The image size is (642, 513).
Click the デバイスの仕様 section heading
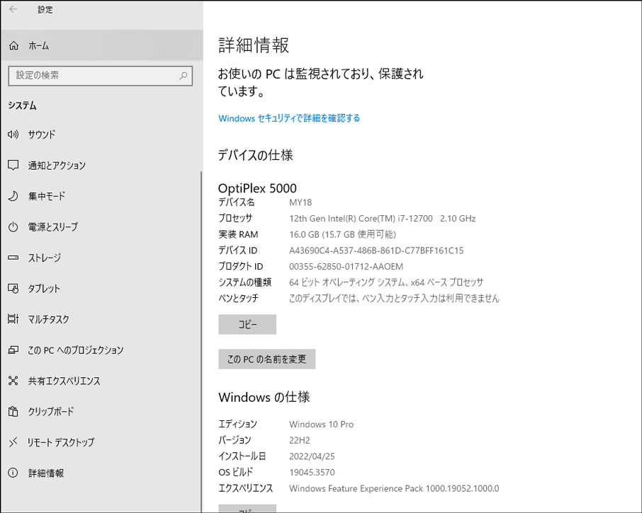coord(256,155)
